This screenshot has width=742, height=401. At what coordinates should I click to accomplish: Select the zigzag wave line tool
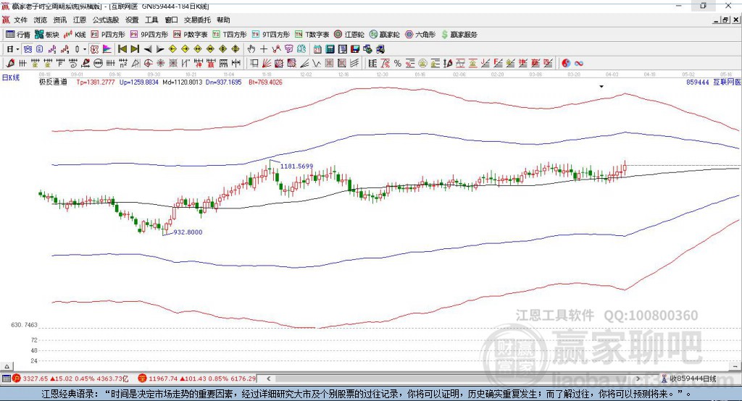pos(317,64)
